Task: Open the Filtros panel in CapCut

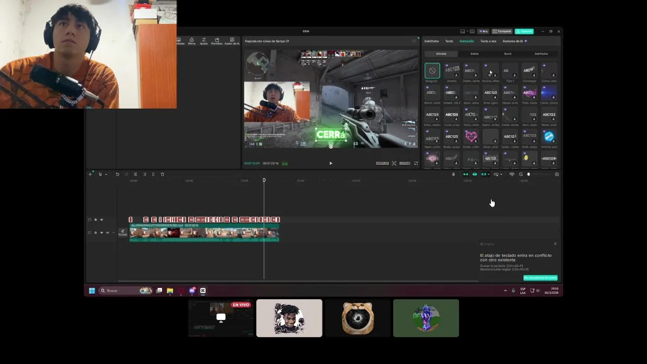Action: (192, 41)
